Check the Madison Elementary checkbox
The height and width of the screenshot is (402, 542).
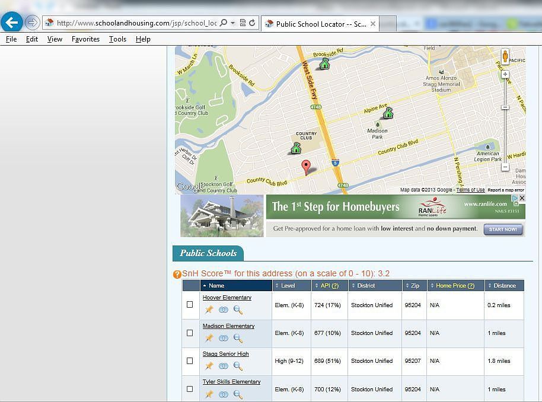click(x=190, y=333)
